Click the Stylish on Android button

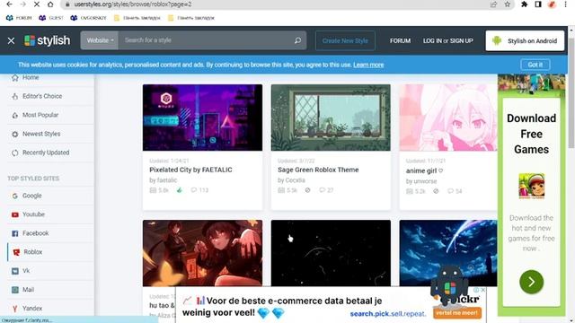pos(525,40)
